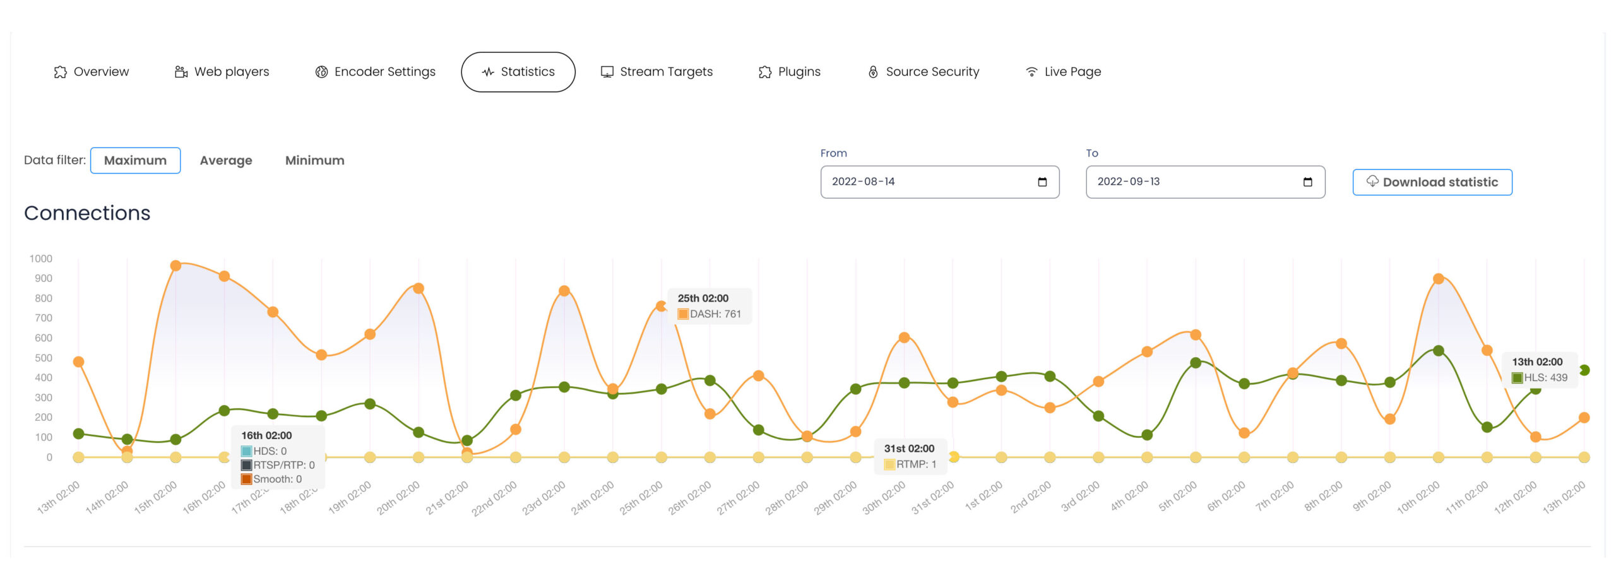Click the Overview puzzle icon

point(60,72)
